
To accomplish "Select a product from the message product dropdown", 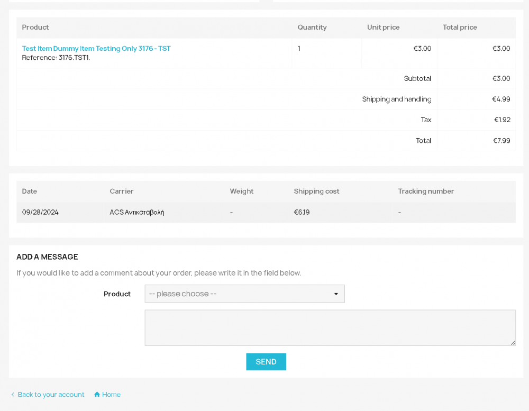I will 244,294.
